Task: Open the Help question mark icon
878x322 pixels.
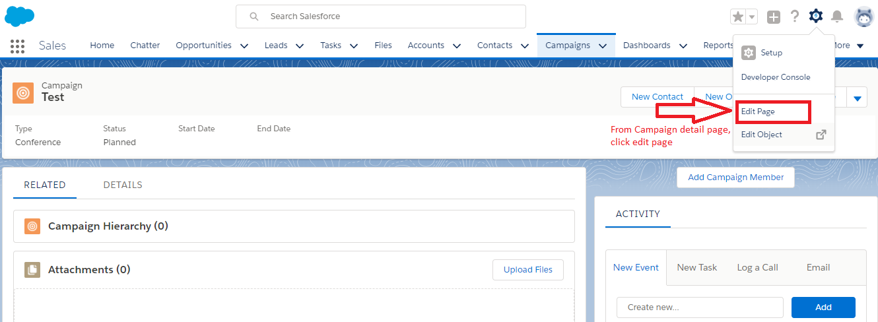Action: (x=795, y=16)
